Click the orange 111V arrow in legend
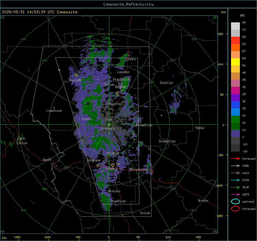 [x=235, y=173]
